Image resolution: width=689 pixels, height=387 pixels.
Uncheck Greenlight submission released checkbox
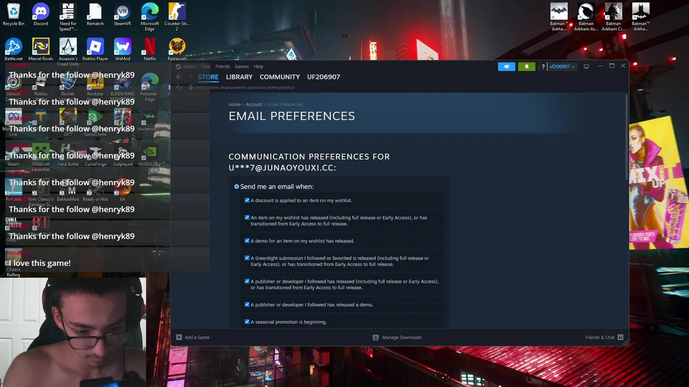(x=247, y=257)
